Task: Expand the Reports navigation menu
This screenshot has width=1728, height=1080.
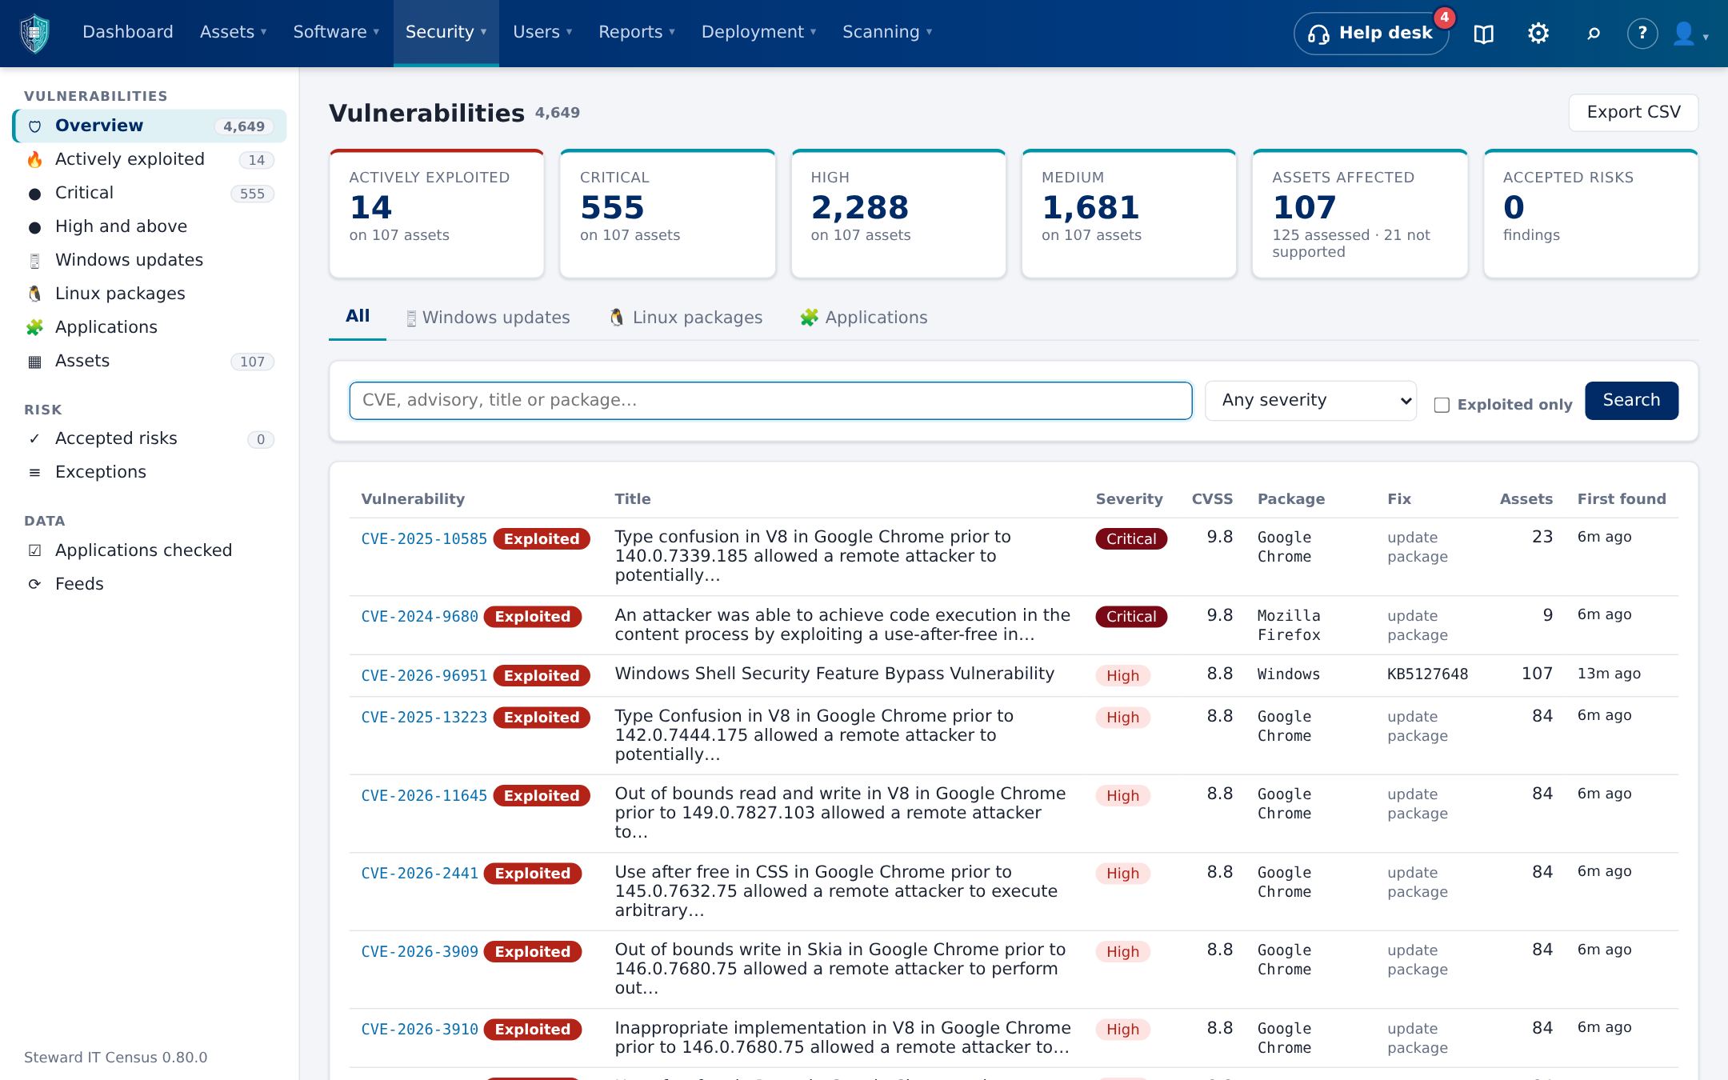Action: pyautogui.click(x=637, y=32)
